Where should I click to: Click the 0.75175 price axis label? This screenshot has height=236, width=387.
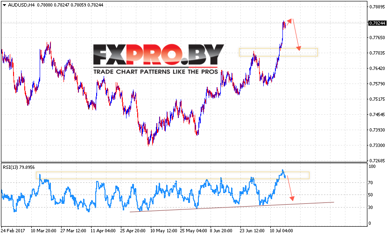tap(377, 99)
